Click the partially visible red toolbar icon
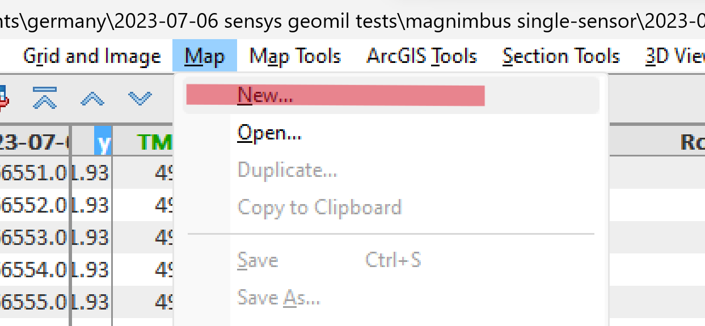705x326 pixels. [3, 98]
